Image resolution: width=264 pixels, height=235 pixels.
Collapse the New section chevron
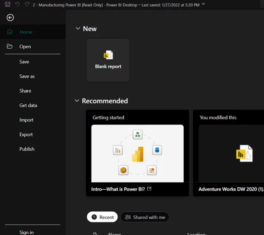pyautogui.click(x=78, y=28)
